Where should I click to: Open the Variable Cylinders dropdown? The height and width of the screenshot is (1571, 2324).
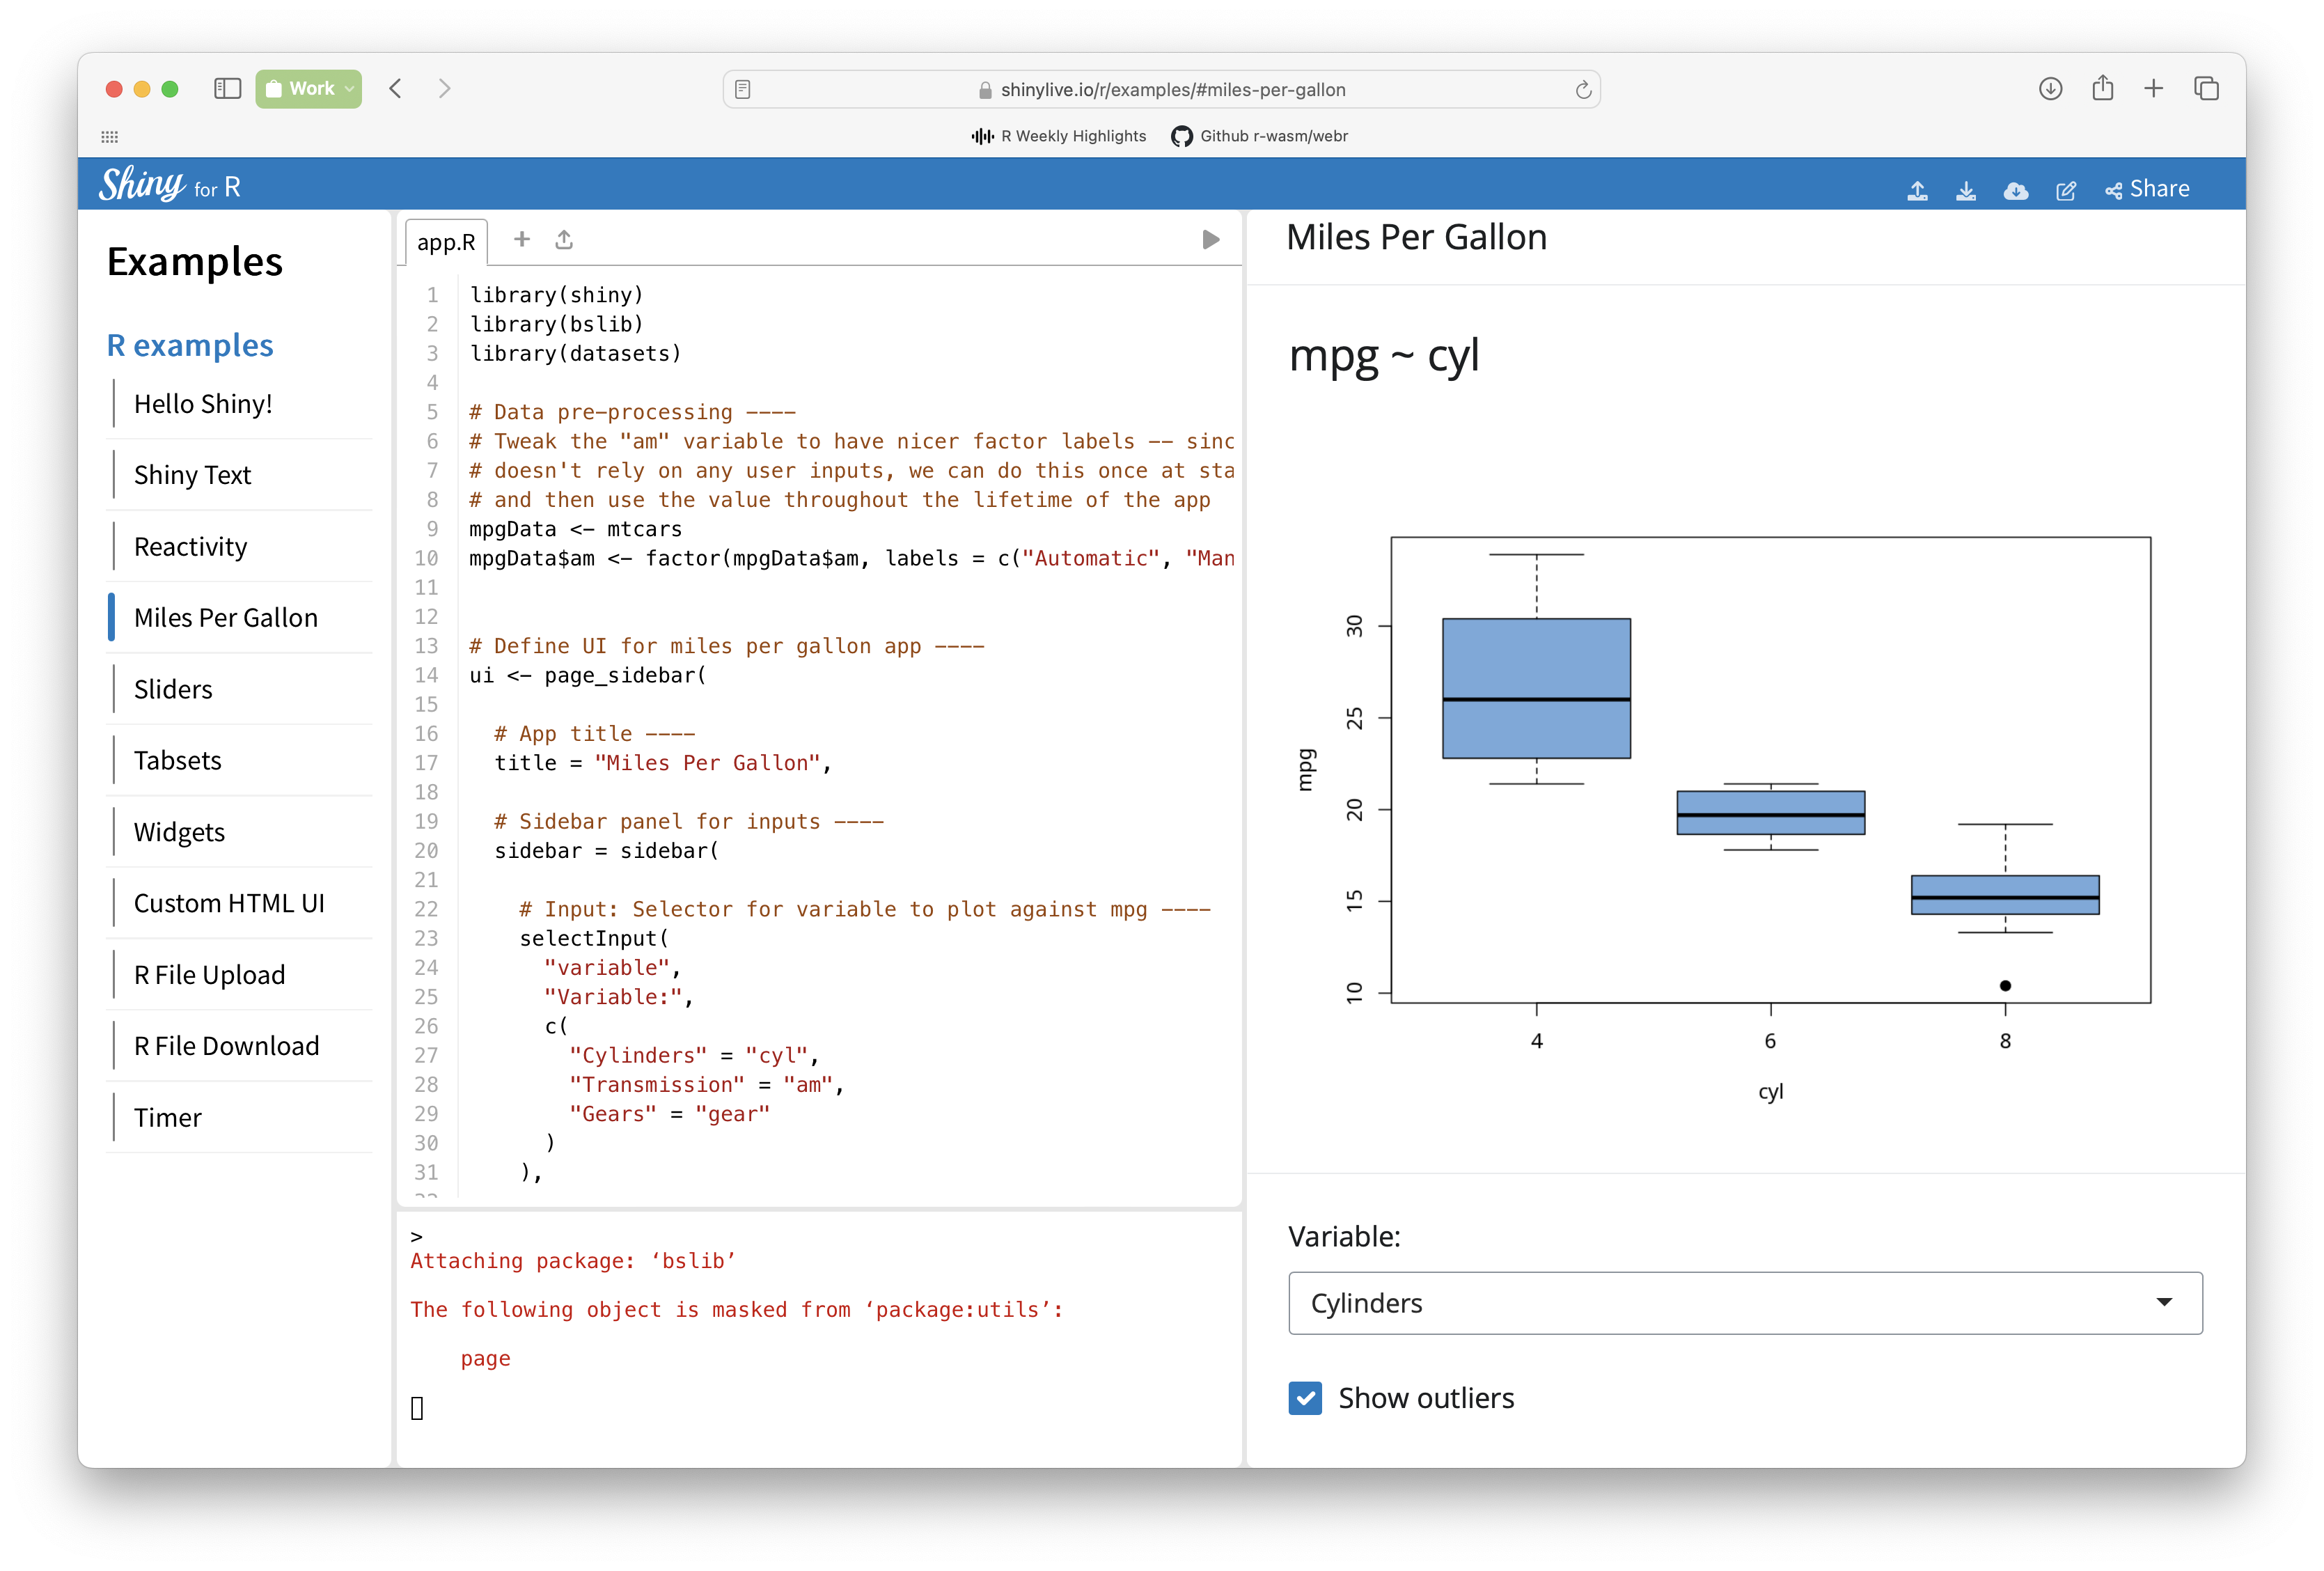click(1745, 1303)
